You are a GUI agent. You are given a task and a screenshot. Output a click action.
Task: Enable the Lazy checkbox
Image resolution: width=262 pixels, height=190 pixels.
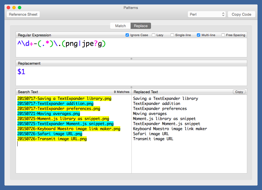(154, 35)
